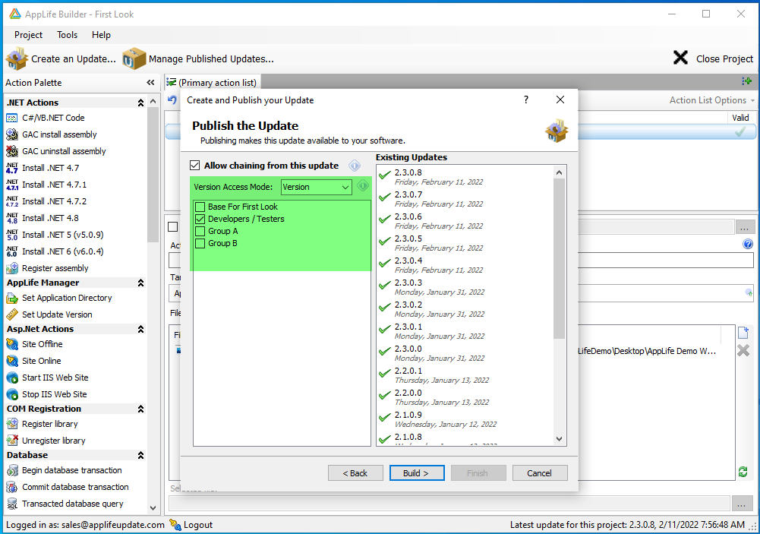The width and height of the screenshot is (760, 534).
Task: Uncheck the Developers / Testers checkbox
Action: (x=200, y=220)
